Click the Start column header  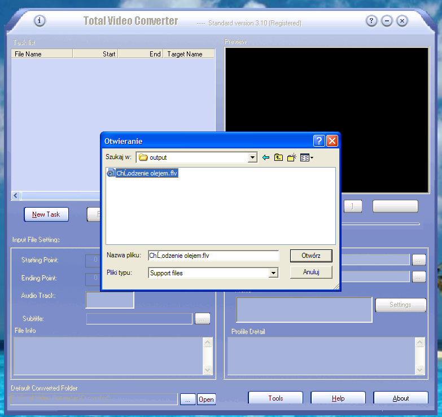click(x=95, y=54)
